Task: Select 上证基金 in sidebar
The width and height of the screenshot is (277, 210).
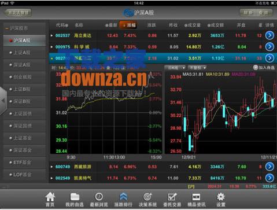Action: coord(24,138)
